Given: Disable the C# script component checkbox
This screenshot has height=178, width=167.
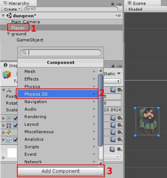Looking at the screenshot, I should tap(15, 140).
